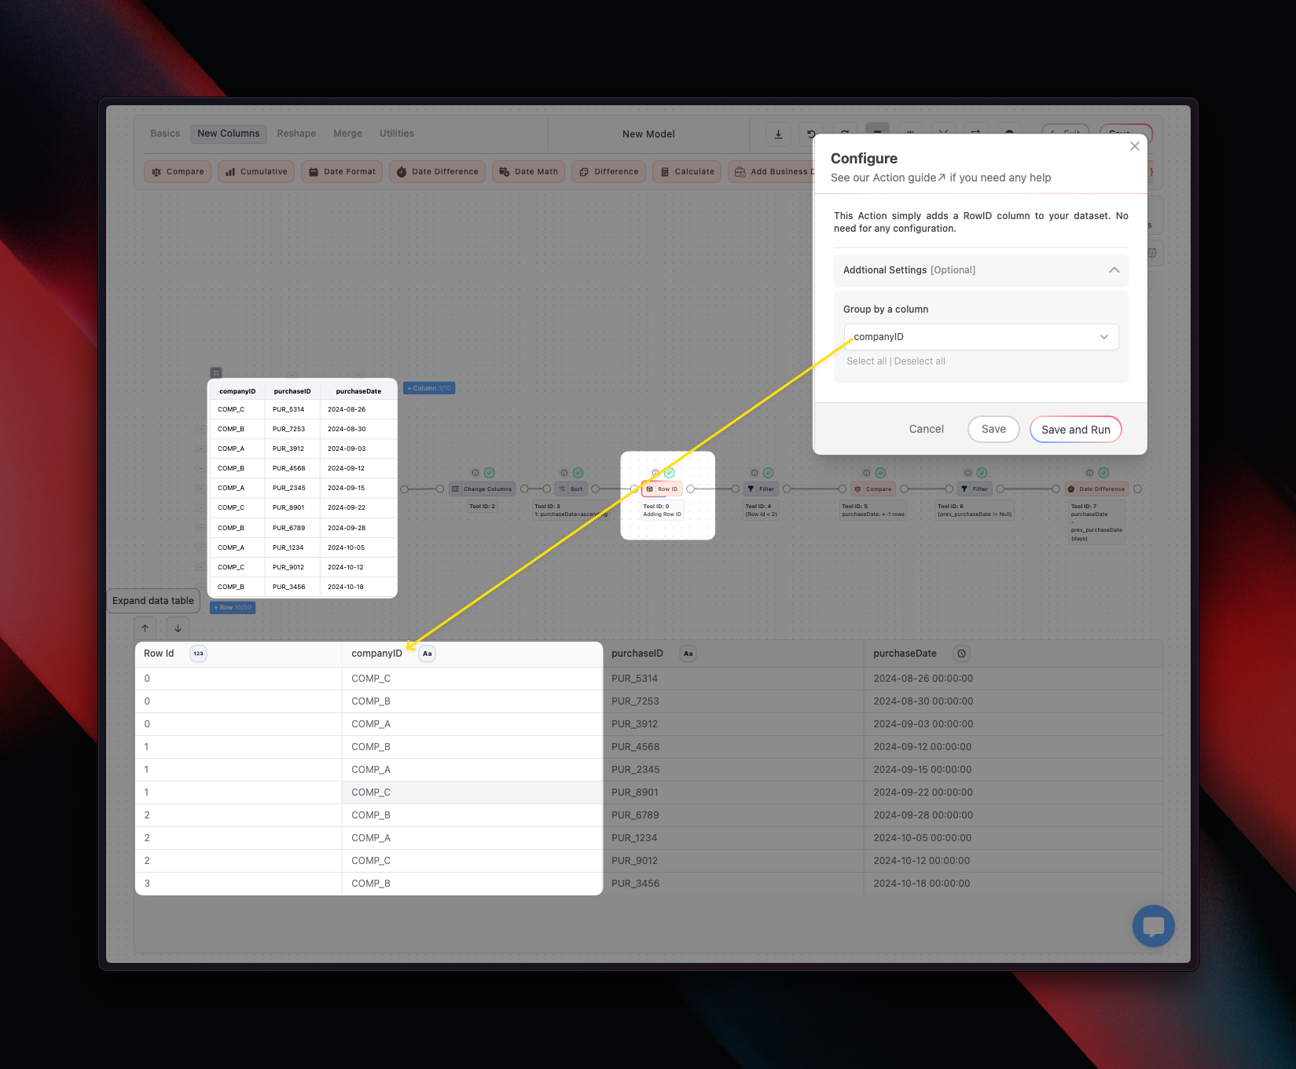Click green check above Date Difference node

point(1103,473)
